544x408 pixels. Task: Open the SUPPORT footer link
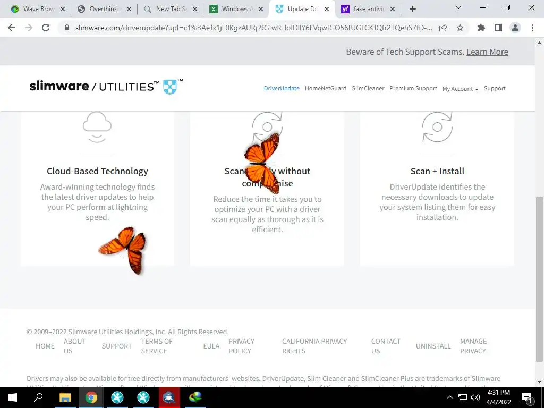(116, 346)
